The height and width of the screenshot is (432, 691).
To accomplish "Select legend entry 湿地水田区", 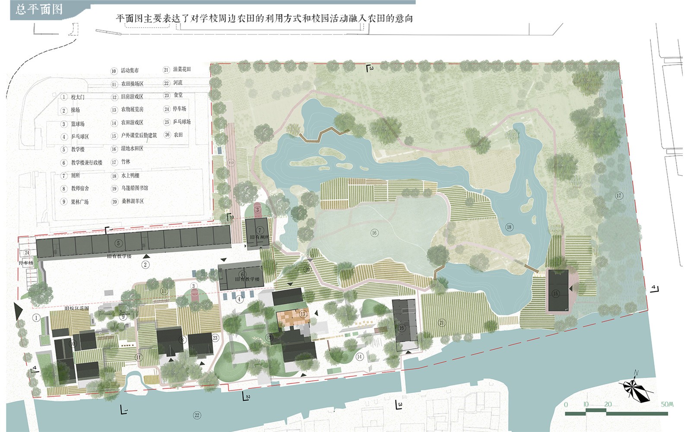I will (132, 149).
